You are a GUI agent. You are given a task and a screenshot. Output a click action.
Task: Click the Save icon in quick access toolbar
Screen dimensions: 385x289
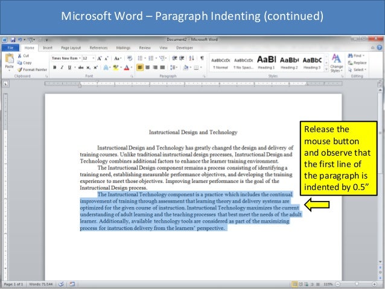(x=13, y=40)
